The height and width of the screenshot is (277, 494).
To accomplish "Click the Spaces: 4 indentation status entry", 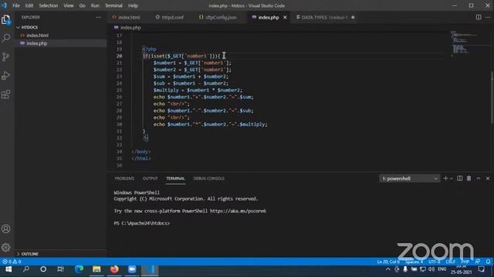I will point(414,262).
